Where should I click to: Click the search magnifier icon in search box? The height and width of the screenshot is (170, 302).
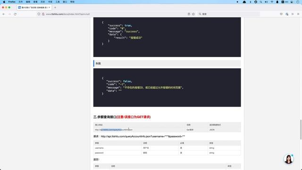click(200, 14)
